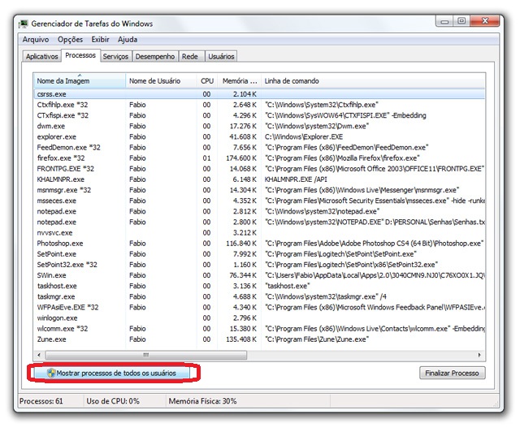Select the Photoshop.exe process

tap(259, 244)
